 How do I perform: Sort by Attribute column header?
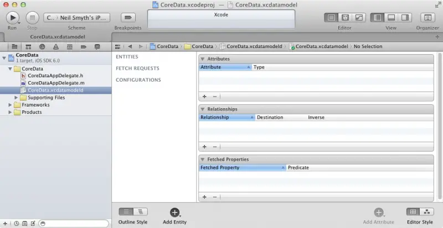coord(225,67)
